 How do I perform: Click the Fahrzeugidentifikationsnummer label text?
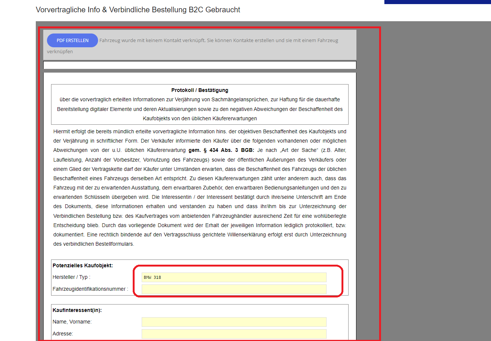(90, 289)
